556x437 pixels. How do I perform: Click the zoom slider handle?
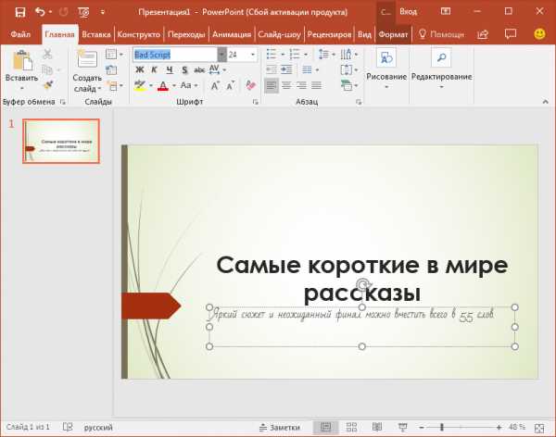[x=442, y=428]
